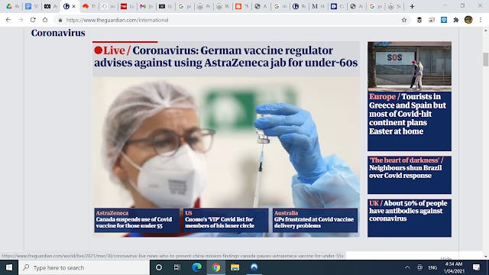Switch to the Gmail tab
This screenshot has height=275, width=489.
tap(146, 6)
